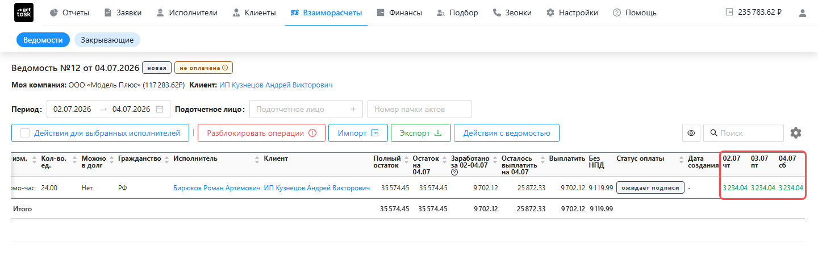The height and width of the screenshot is (255, 818).
Task: Open the calendar icon in period field
Action: point(160,109)
